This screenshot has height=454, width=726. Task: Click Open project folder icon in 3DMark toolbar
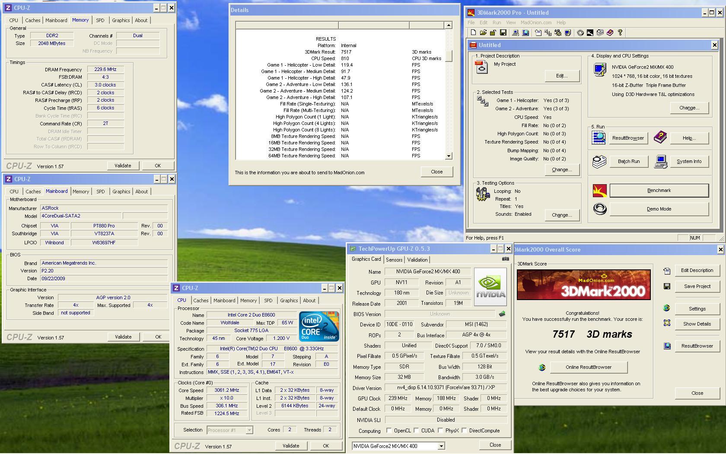(x=483, y=32)
